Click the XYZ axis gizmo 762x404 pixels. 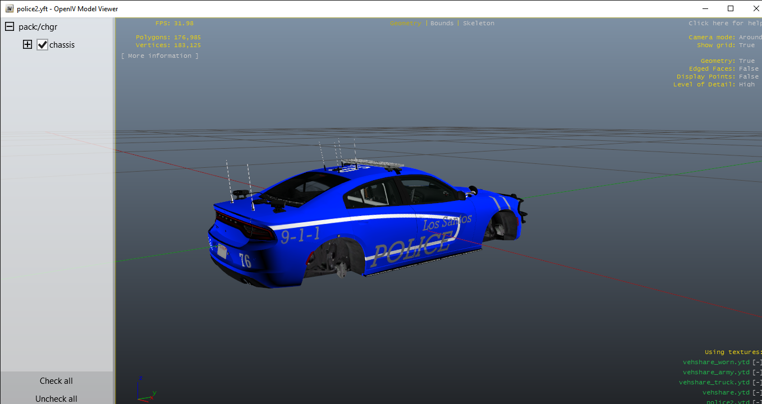click(145, 390)
